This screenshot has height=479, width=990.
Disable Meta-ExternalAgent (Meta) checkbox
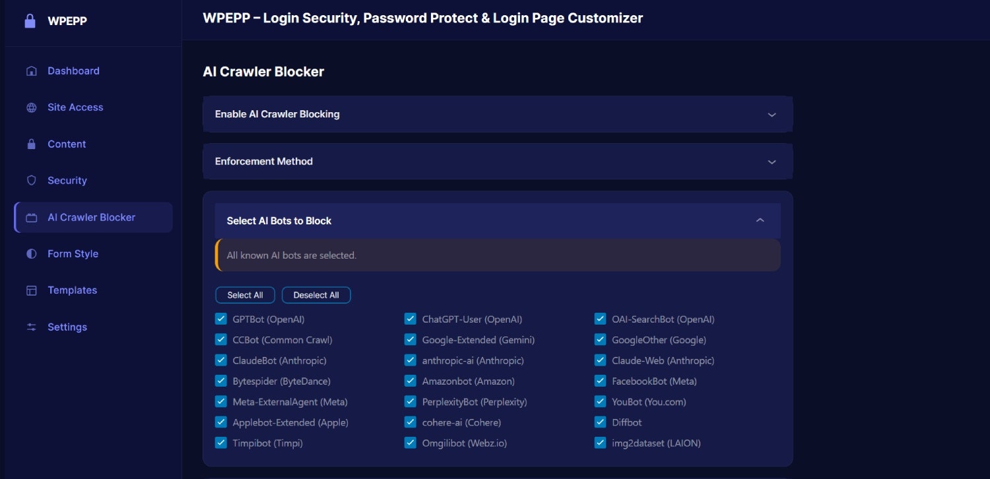(x=221, y=402)
